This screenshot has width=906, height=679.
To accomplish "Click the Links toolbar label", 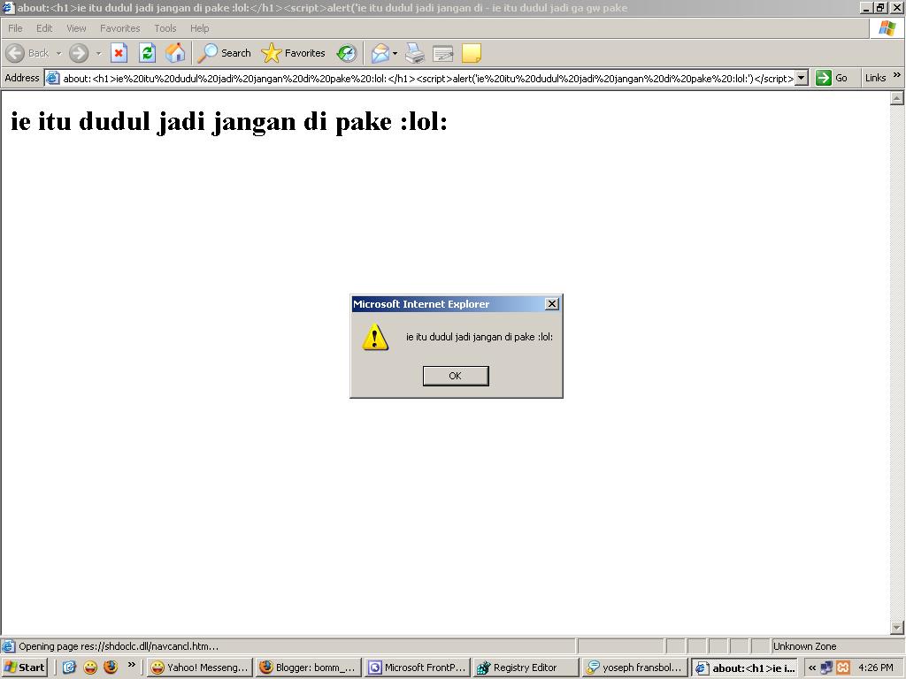I will 875,78.
